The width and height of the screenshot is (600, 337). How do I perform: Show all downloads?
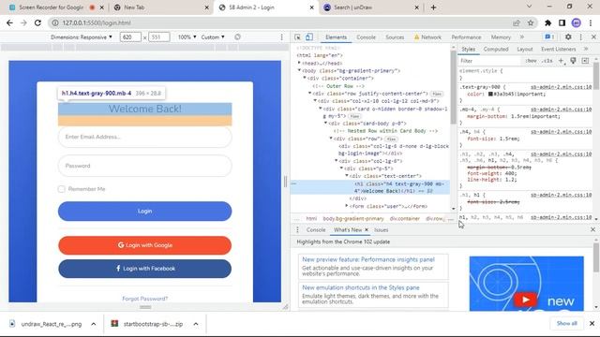566,323
